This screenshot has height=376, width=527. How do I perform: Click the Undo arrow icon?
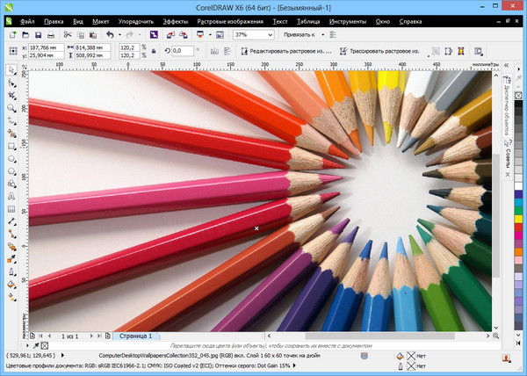pos(109,34)
